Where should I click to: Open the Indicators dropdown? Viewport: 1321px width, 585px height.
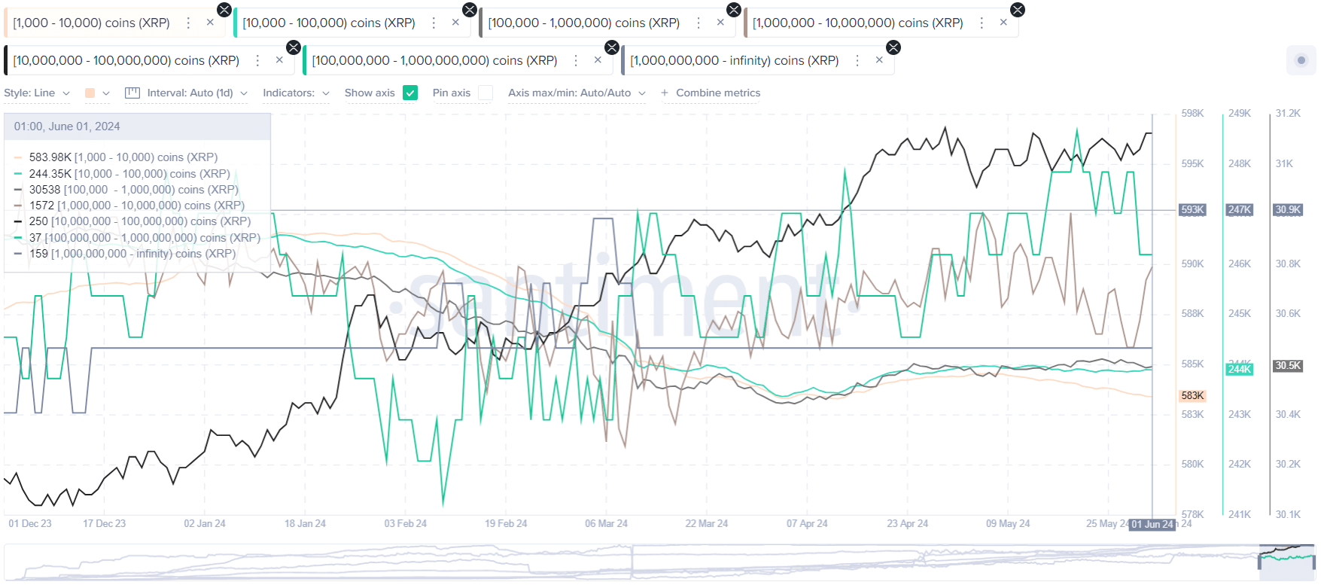(296, 93)
